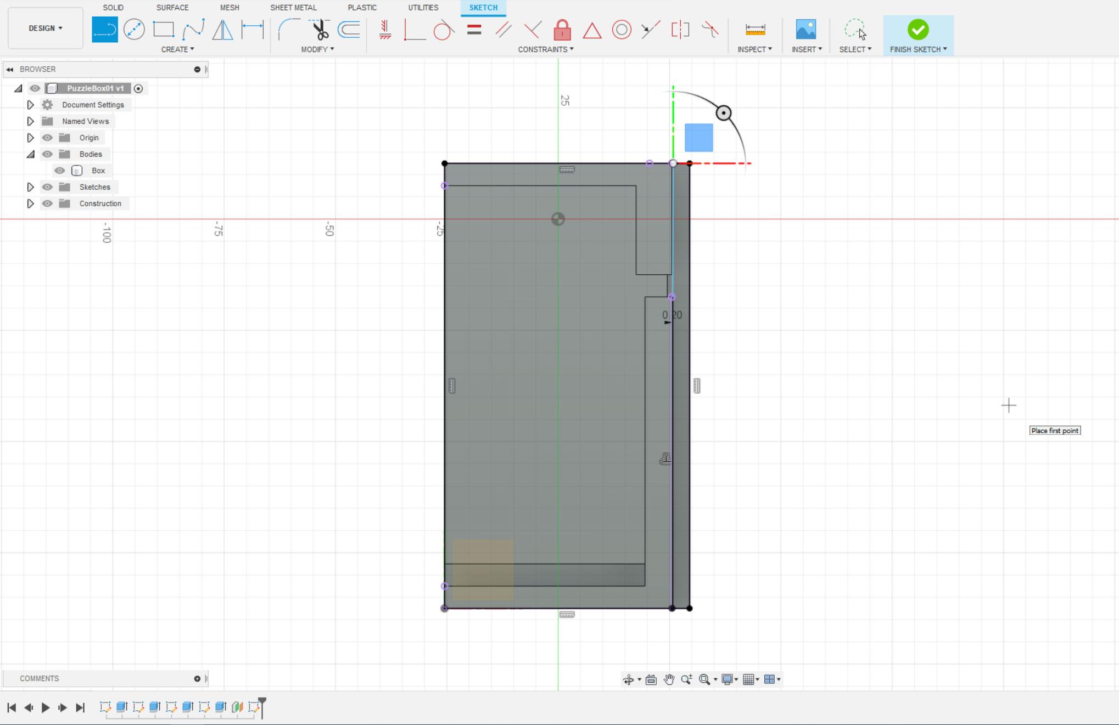
Task: Expand the Document Settings node
Action: [30, 105]
